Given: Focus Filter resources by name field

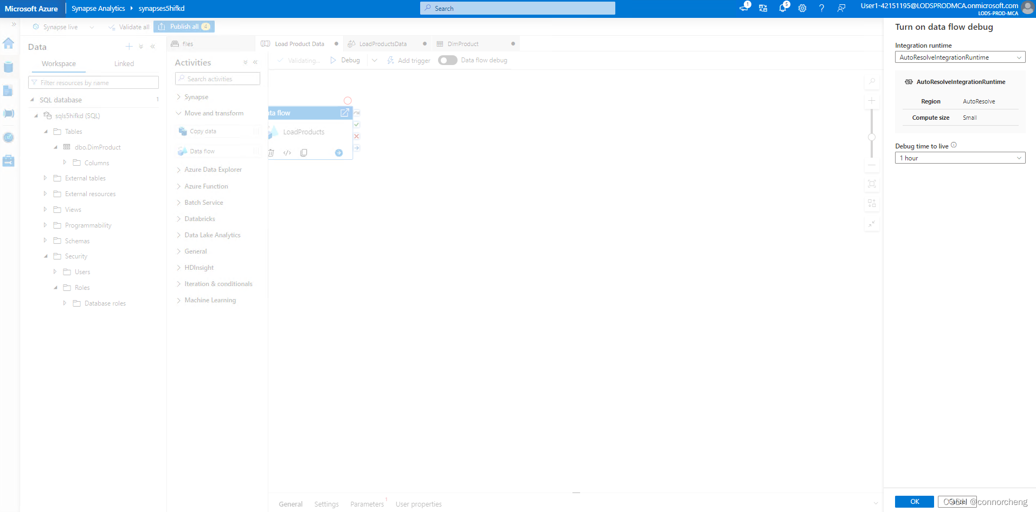Looking at the screenshot, I should 93,82.
